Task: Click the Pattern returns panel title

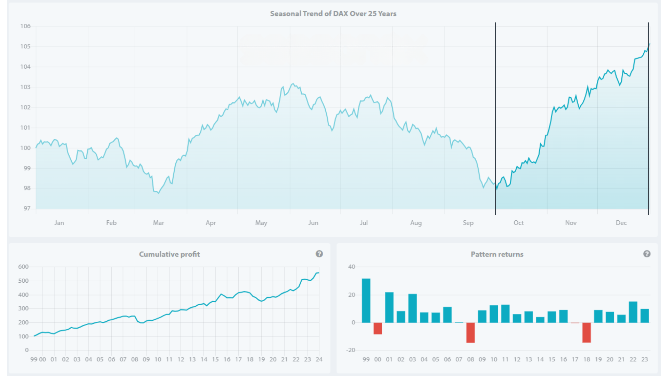Action: click(497, 254)
